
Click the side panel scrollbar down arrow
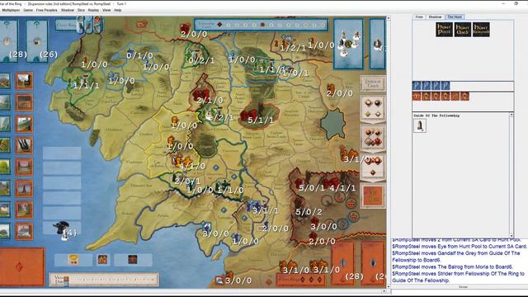[511, 235]
